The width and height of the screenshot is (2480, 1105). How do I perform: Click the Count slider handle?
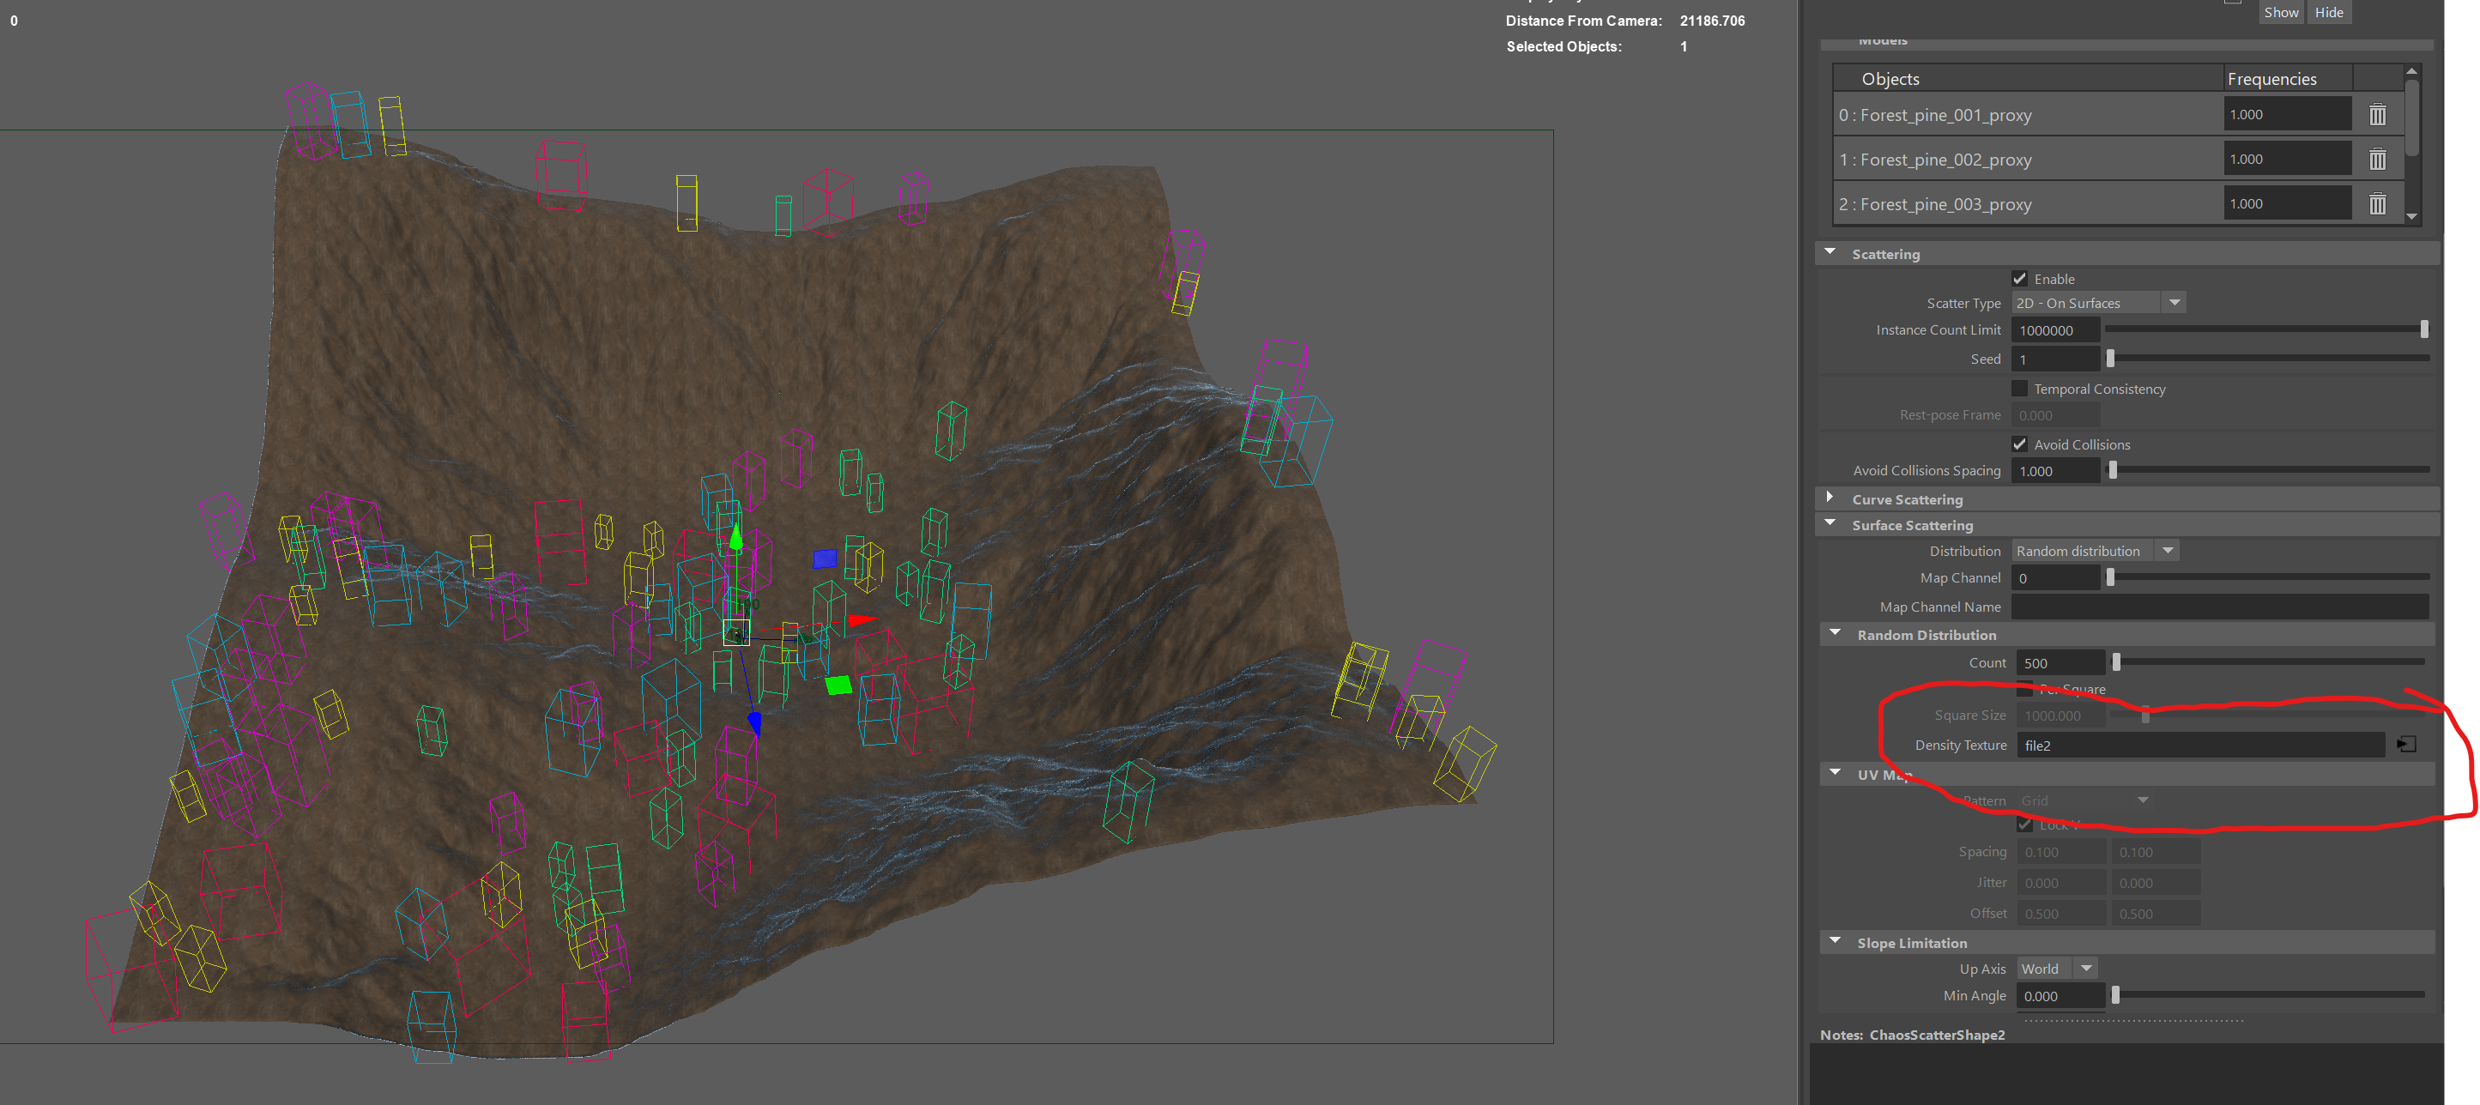point(2116,662)
